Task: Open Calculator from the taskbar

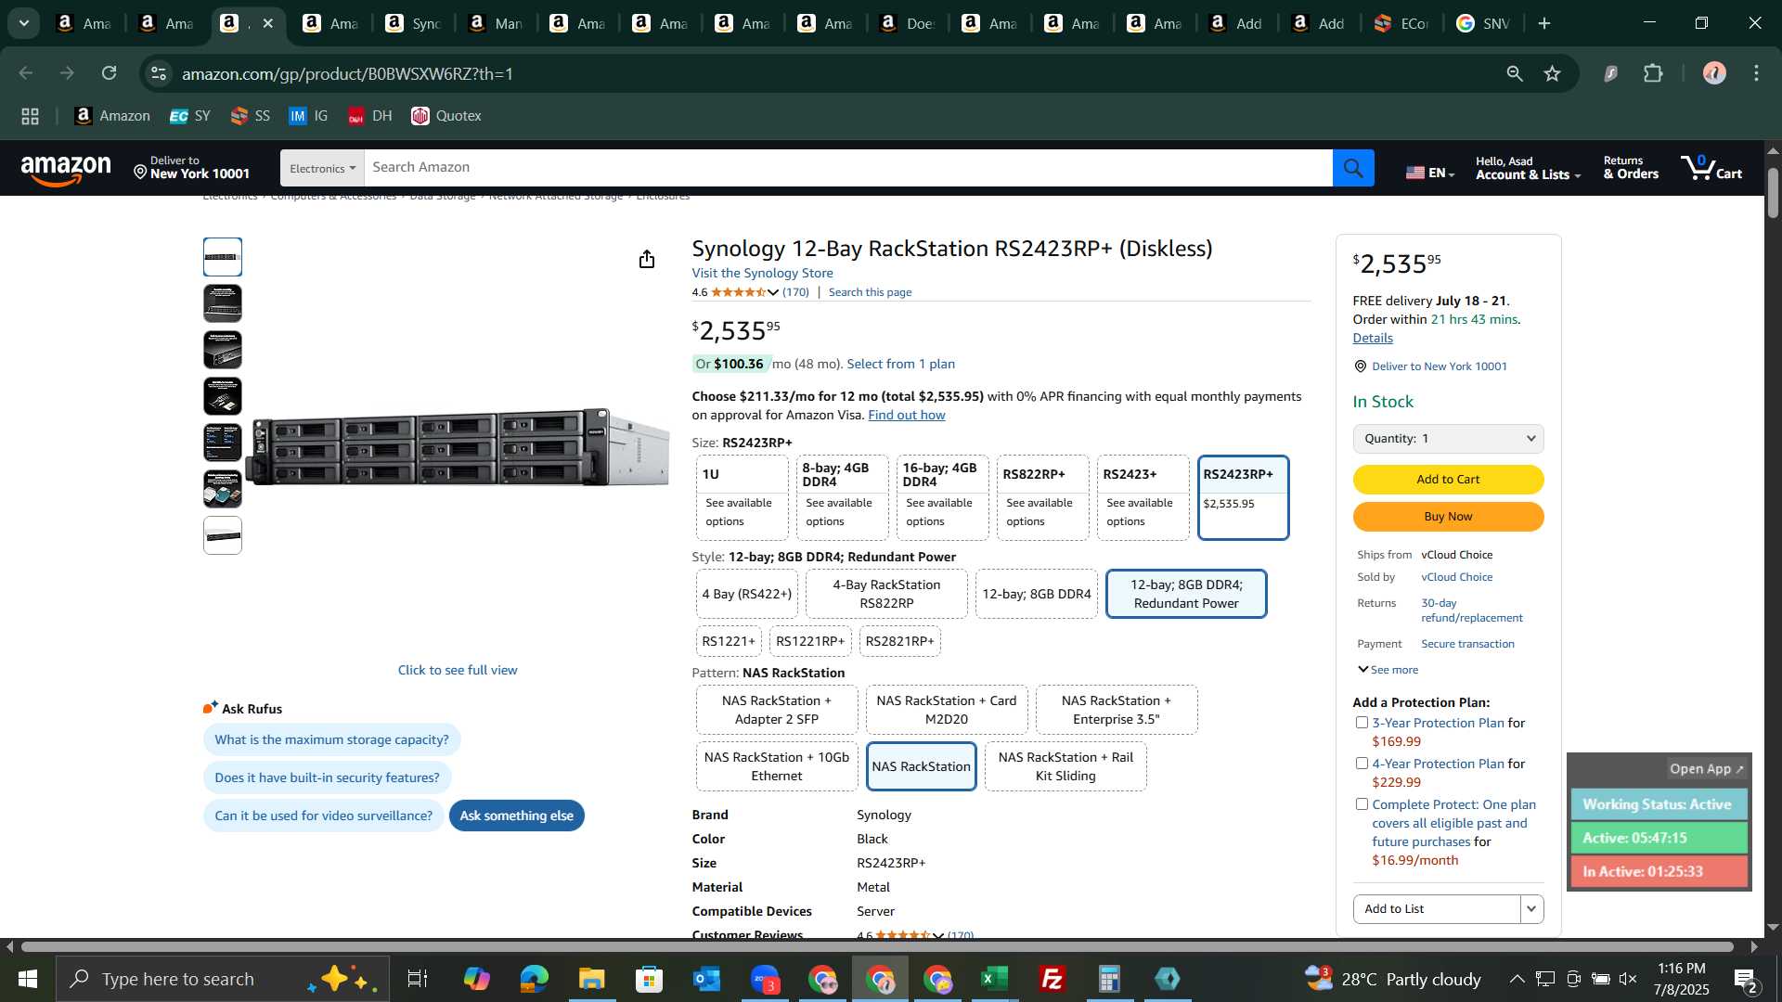Action: click(1110, 979)
